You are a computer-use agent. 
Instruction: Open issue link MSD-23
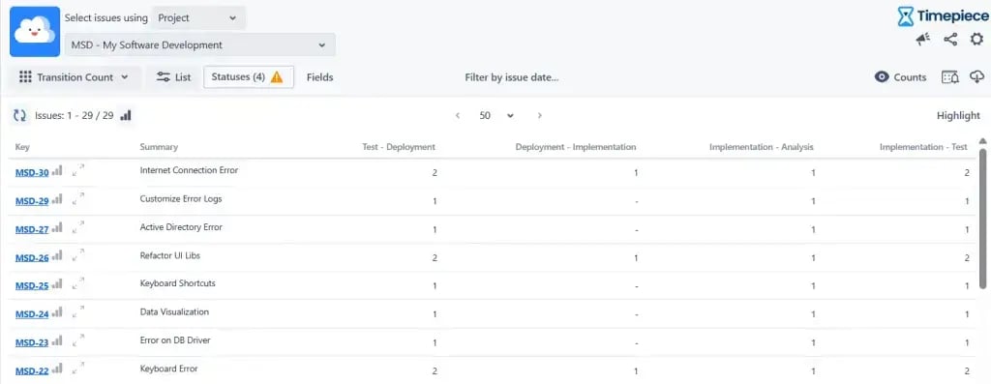click(32, 343)
